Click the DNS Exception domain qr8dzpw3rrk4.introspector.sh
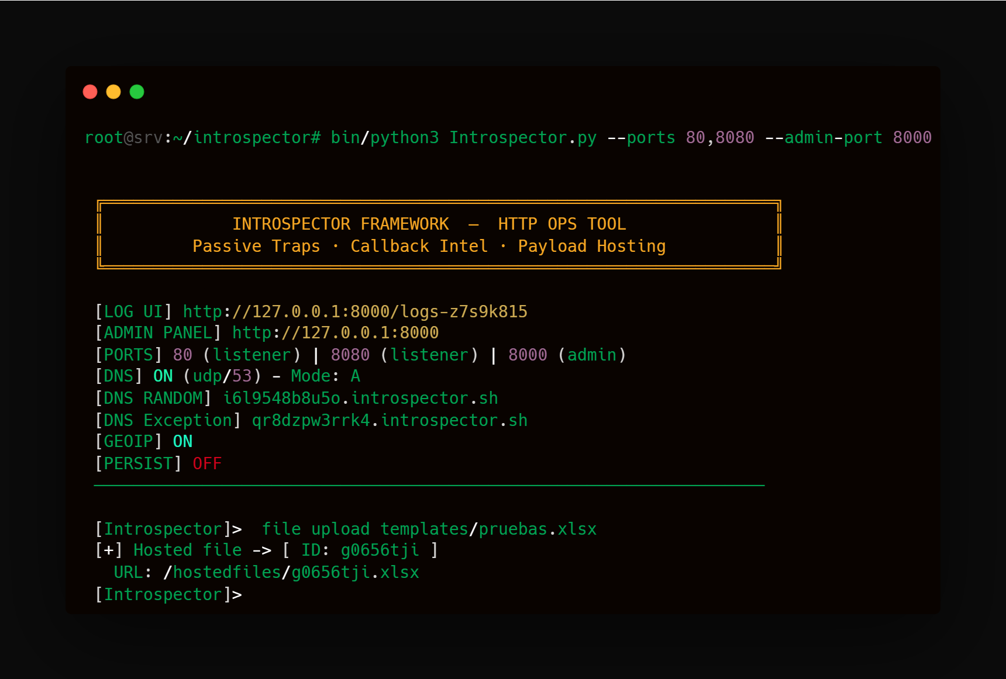The height and width of the screenshot is (679, 1006). (390, 421)
